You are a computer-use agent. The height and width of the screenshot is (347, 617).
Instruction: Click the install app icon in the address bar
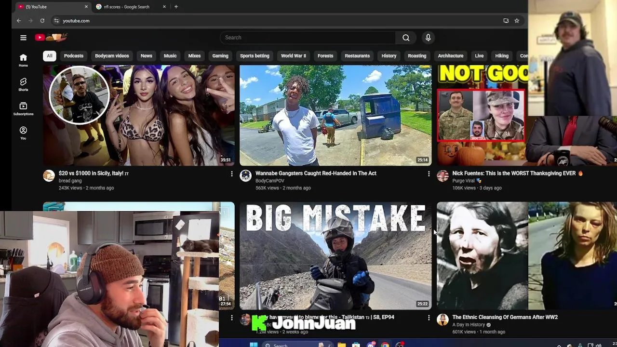(x=506, y=21)
